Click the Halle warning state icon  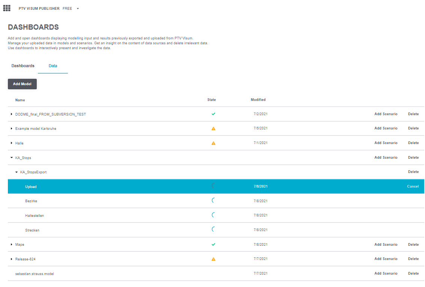coord(213,143)
